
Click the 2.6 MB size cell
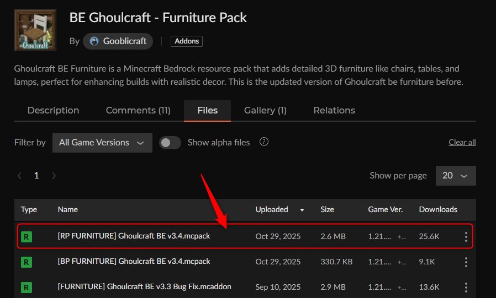pos(333,236)
